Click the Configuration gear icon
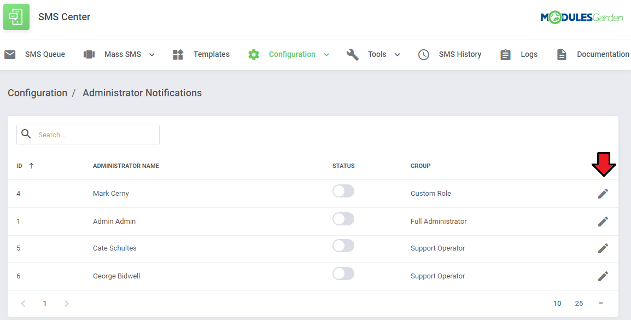This screenshot has height=320, width=631. click(x=254, y=54)
